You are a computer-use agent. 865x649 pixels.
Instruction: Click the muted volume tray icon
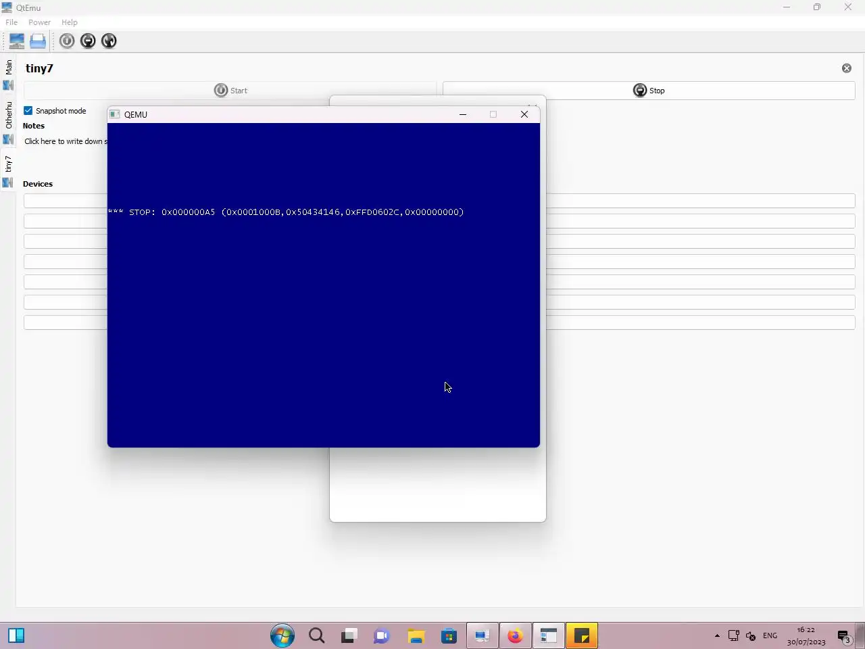751,635
